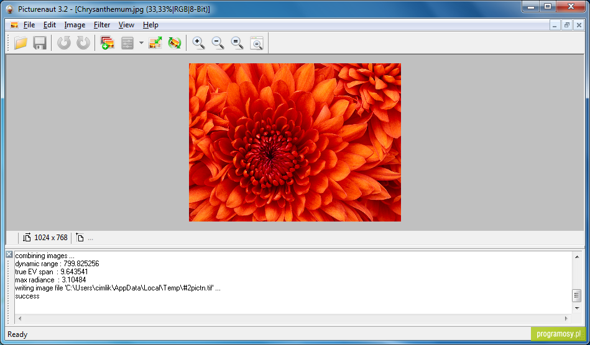Screen dimensions: 590x345
Task: Open the Edit menu
Action: (49, 25)
